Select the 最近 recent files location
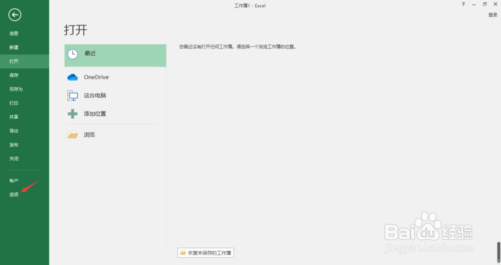 tap(115, 55)
